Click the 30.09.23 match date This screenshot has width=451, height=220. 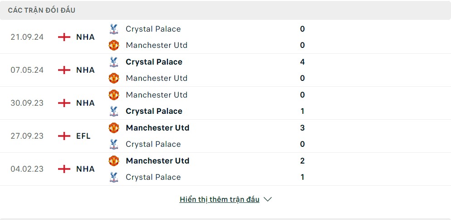pyautogui.click(x=27, y=103)
